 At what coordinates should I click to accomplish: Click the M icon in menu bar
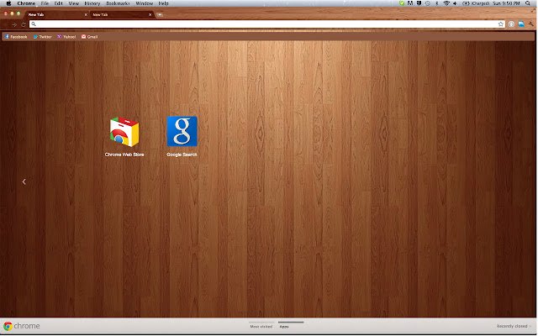pos(410,3)
